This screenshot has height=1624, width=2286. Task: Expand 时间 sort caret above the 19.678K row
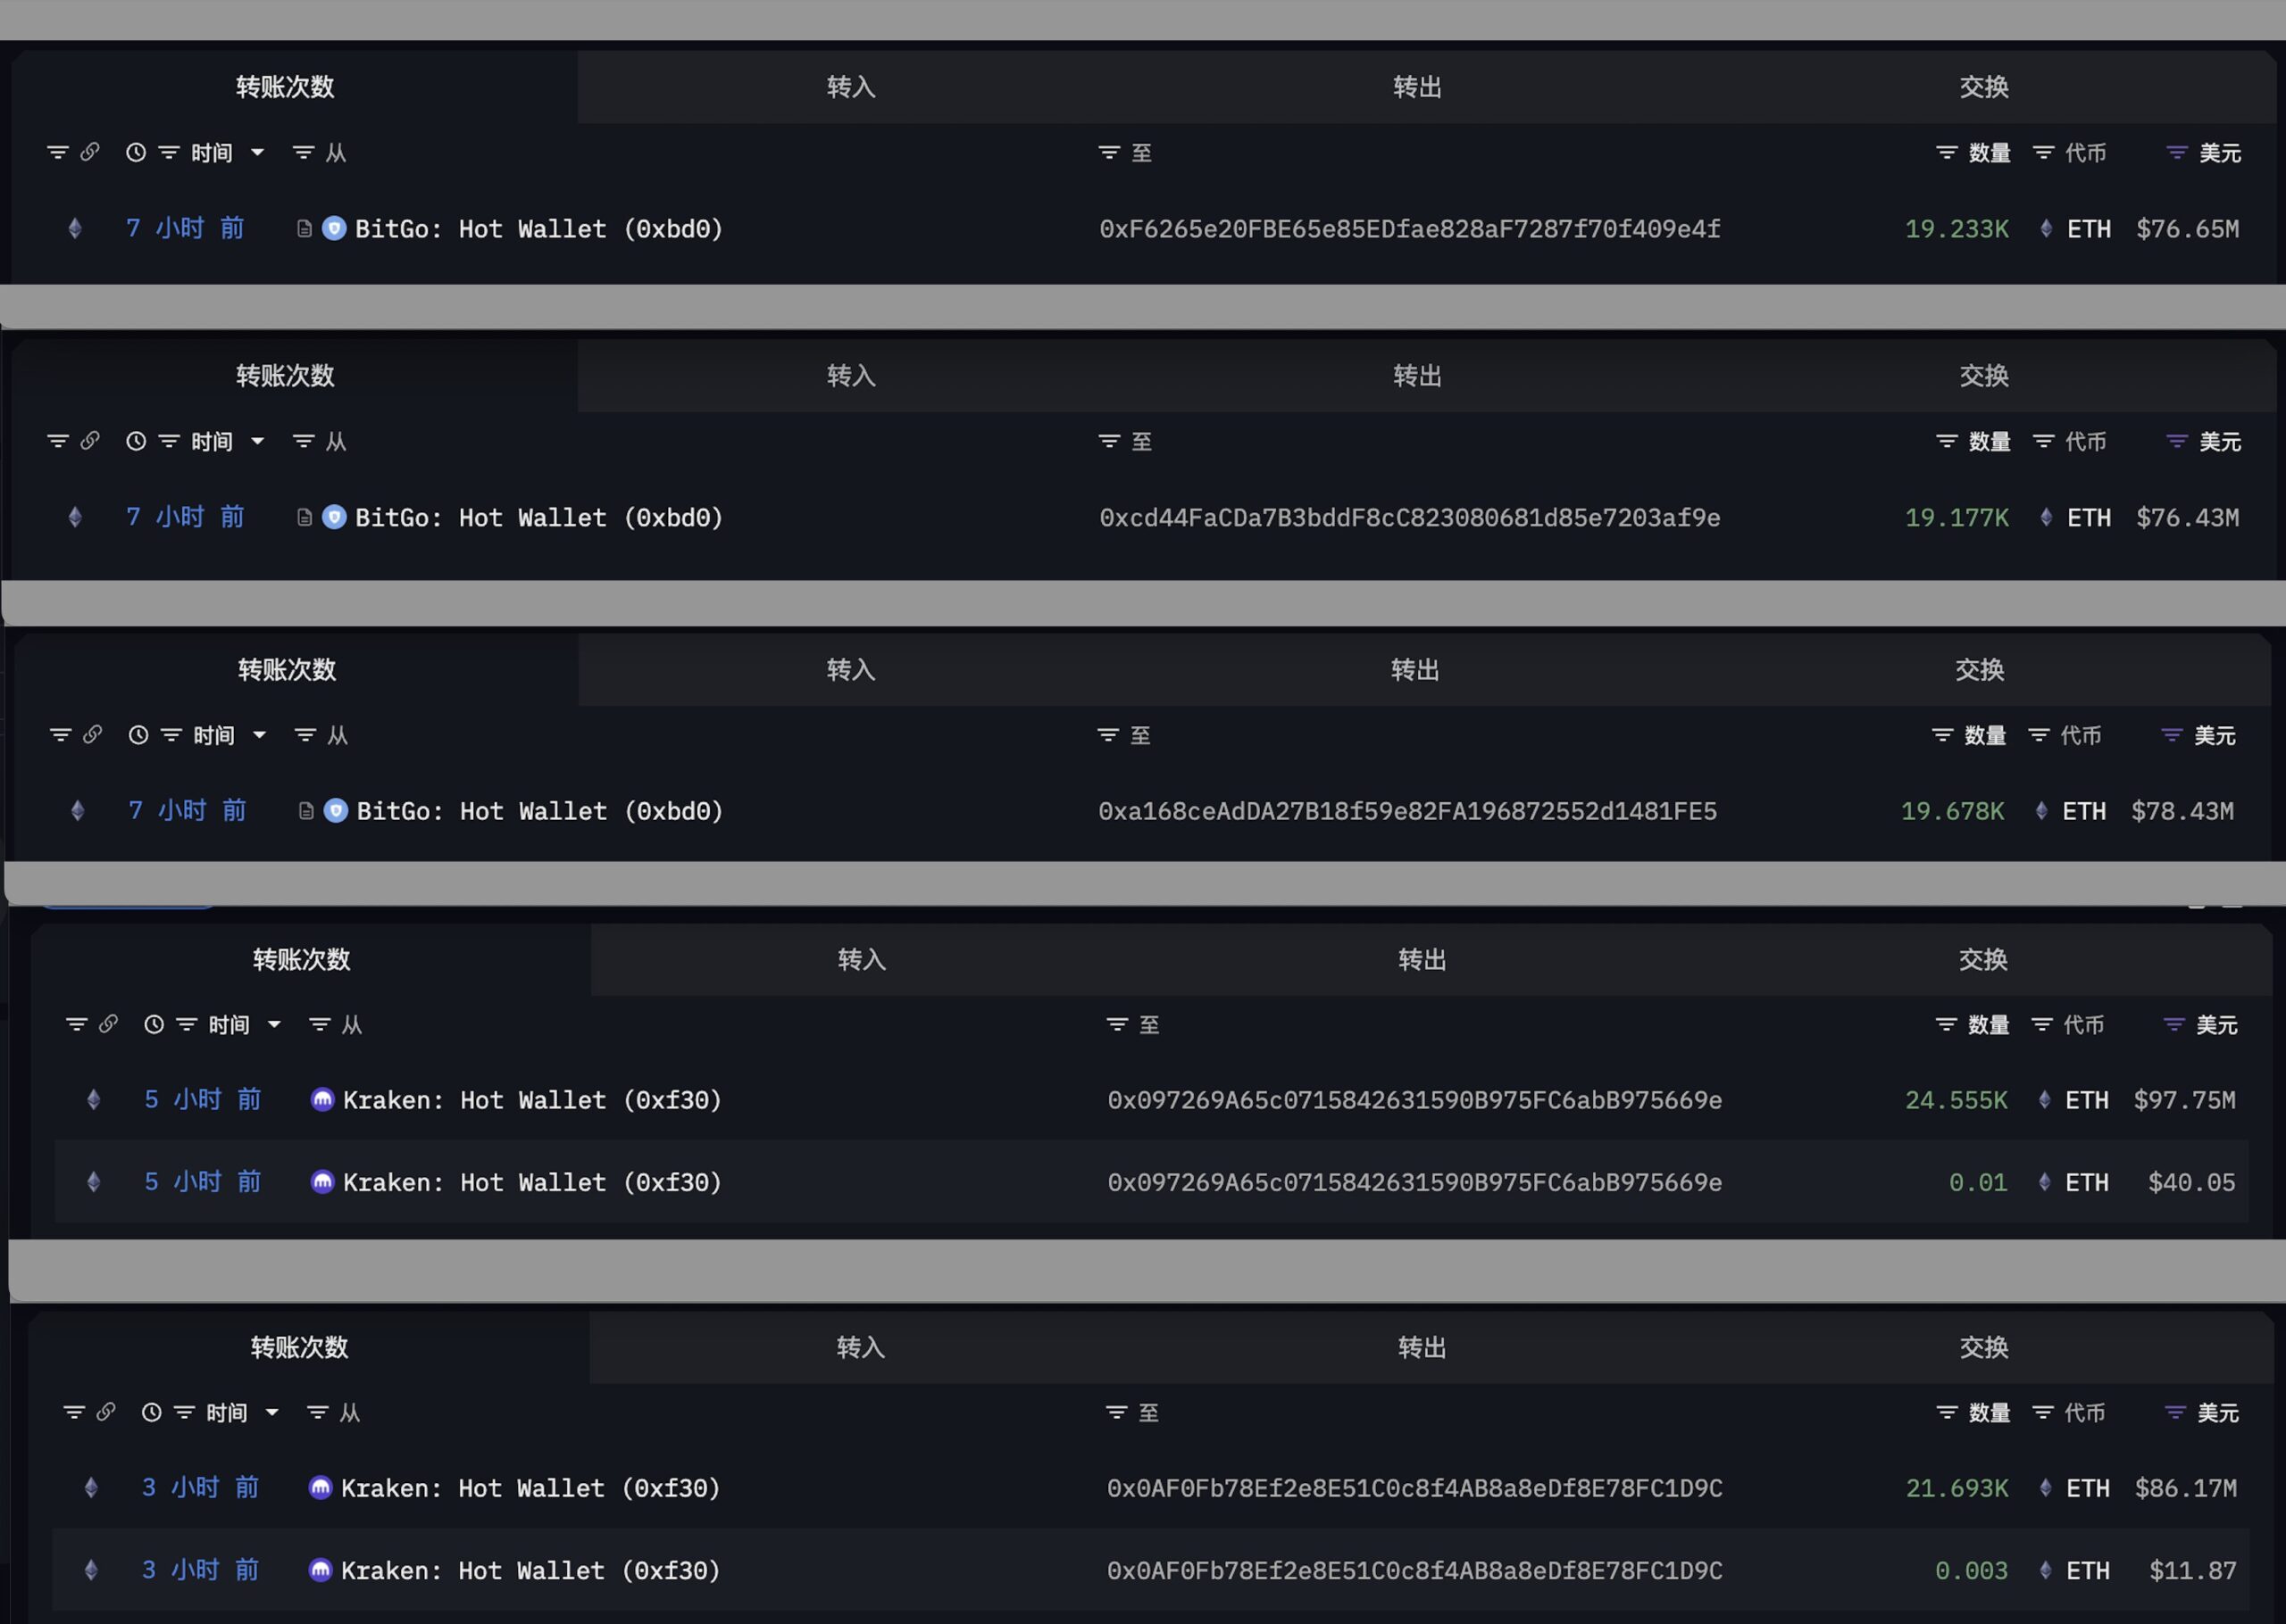click(259, 736)
